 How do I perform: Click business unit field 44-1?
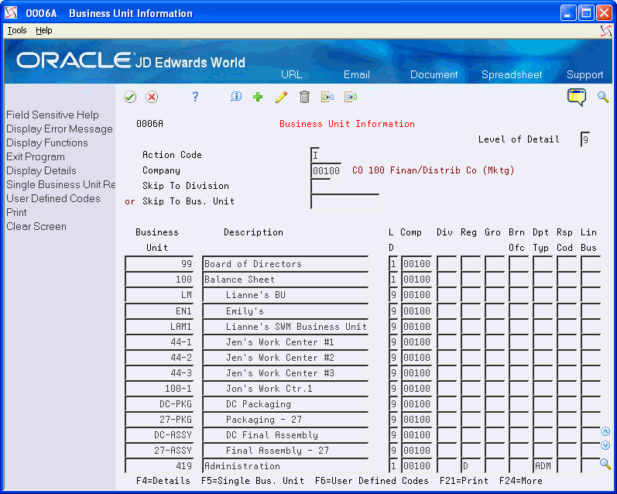tap(159, 341)
